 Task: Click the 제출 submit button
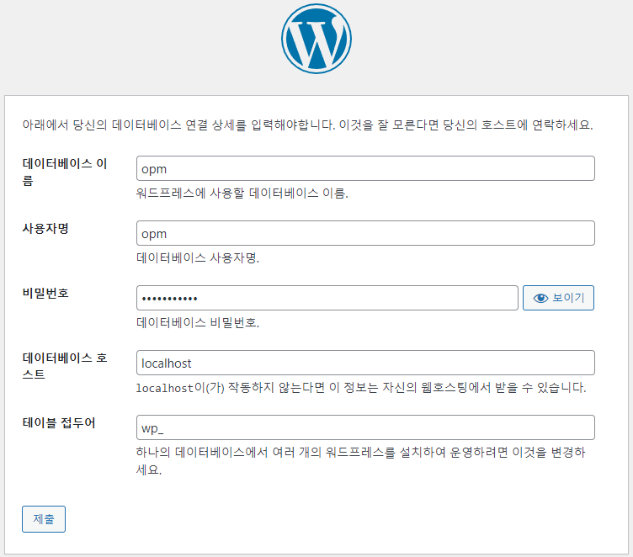tap(44, 519)
